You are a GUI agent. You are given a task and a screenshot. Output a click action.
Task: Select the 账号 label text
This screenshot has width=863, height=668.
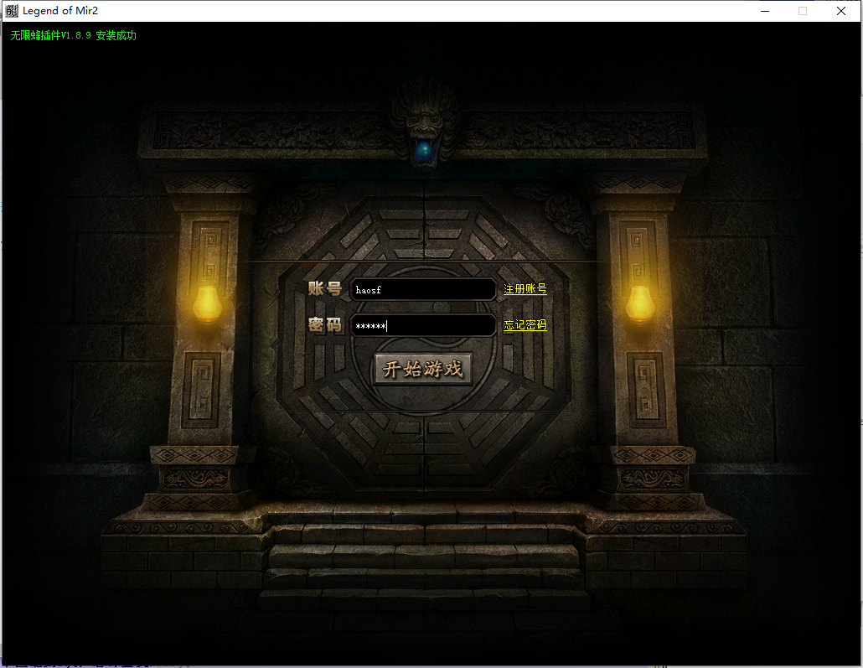point(324,289)
